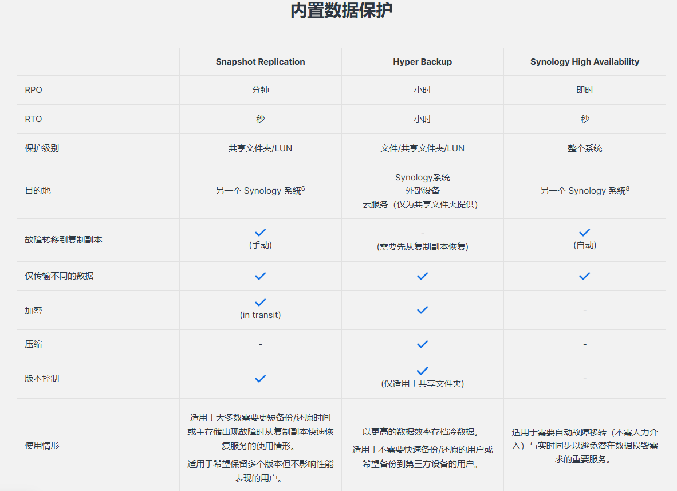Viewport: 677px width, 491px height.
Task: Click the 压缩 row label
Action: pos(33,344)
